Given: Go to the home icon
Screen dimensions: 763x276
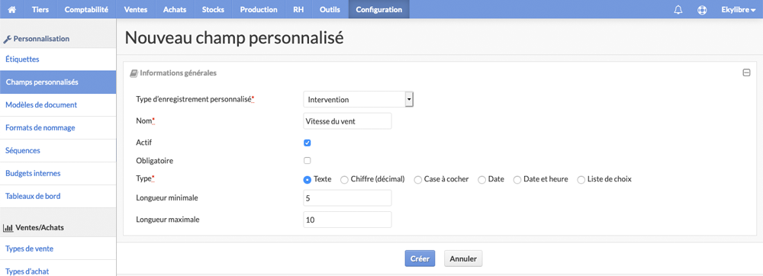Looking at the screenshot, I should 12,9.
